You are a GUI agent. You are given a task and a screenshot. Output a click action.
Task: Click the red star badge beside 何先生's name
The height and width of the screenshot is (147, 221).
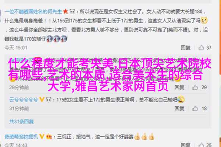pyautogui.click(x=66, y=11)
